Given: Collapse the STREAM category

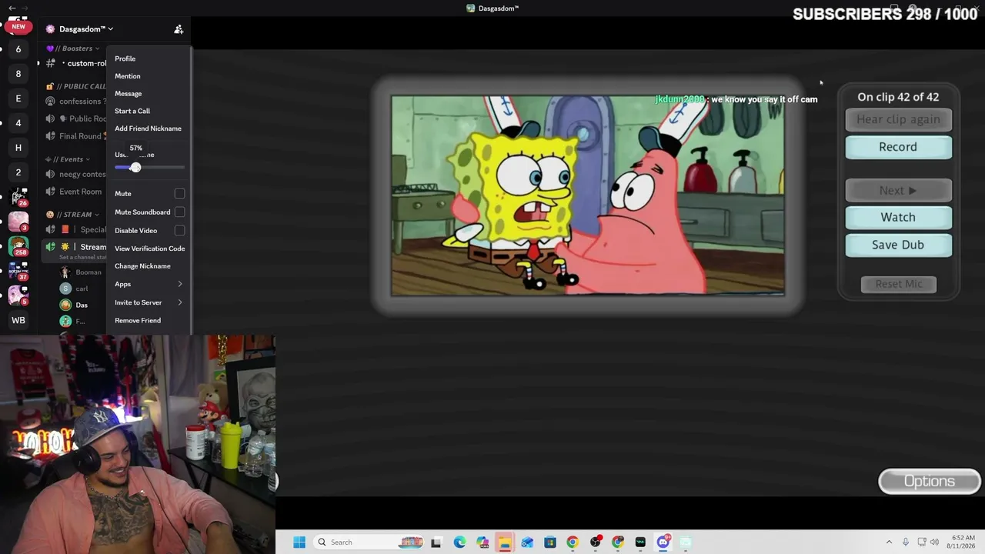Looking at the screenshot, I should point(72,215).
